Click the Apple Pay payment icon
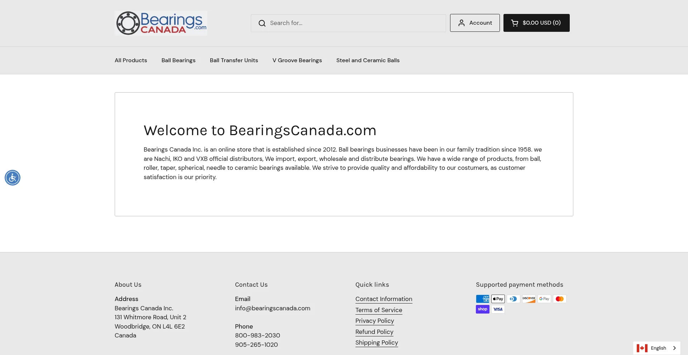The width and height of the screenshot is (688, 355). click(498, 299)
